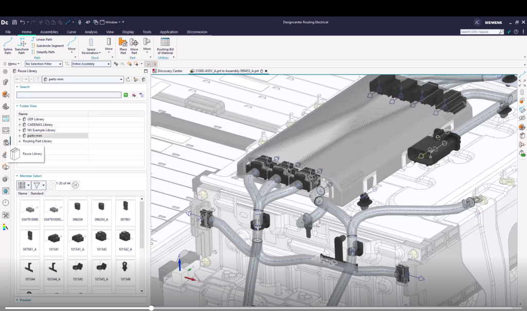Collapse the Member Select section
Viewport: 527px width, 311px height.
(17, 176)
